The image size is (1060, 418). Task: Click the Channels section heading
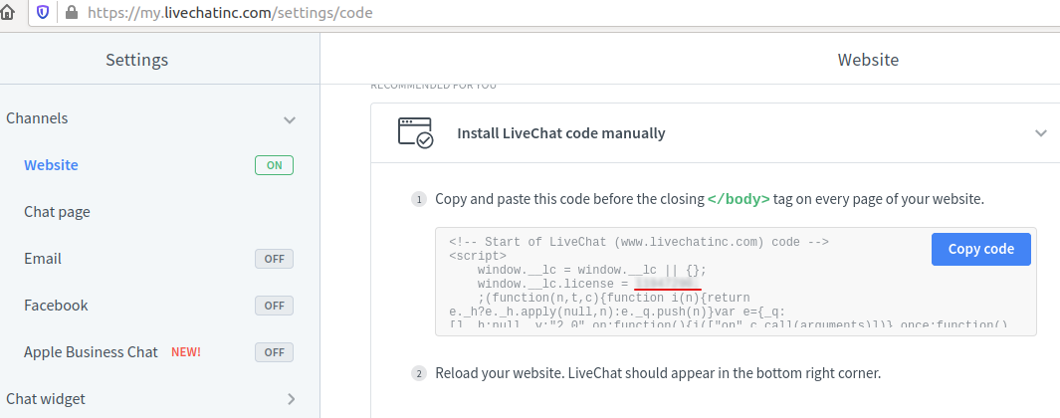tap(37, 118)
